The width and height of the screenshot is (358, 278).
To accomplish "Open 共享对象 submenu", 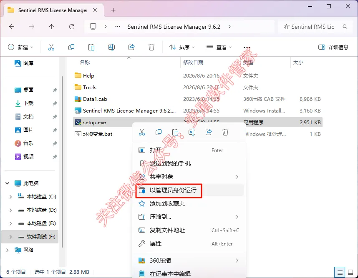I will pyautogui.click(x=189, y=177).
